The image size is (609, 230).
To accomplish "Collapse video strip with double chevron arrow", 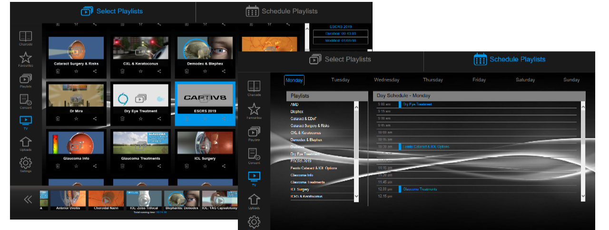I will [28, 200].
